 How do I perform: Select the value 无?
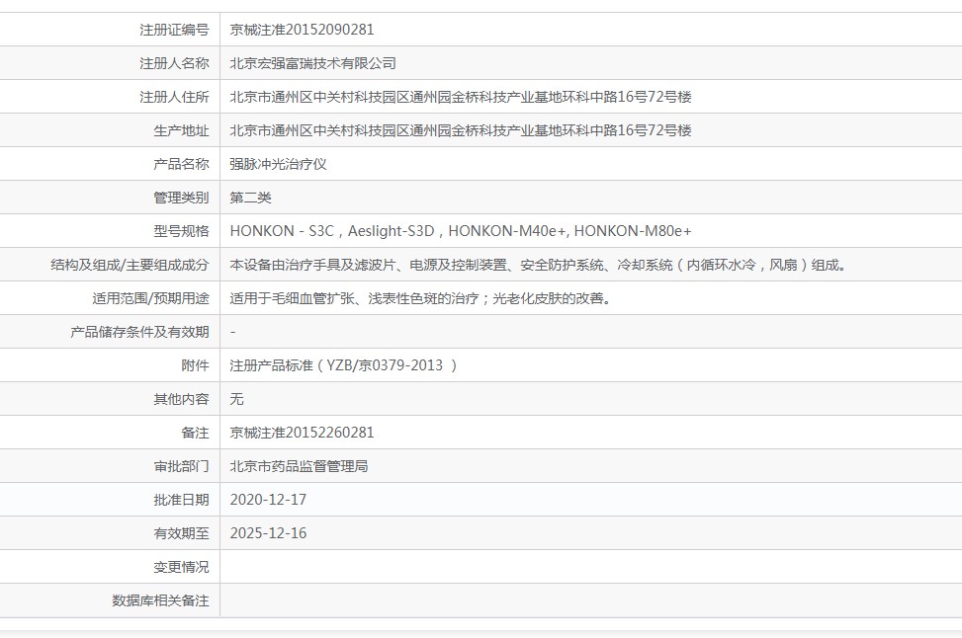click(x=237, y=399)
